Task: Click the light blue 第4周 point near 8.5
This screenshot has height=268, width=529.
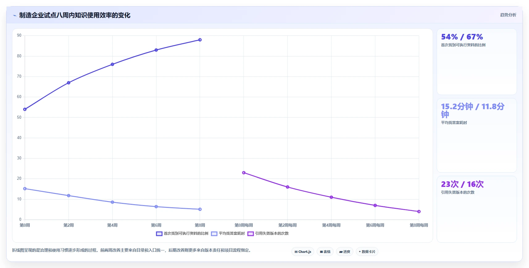Action: (x=112, y=202)
